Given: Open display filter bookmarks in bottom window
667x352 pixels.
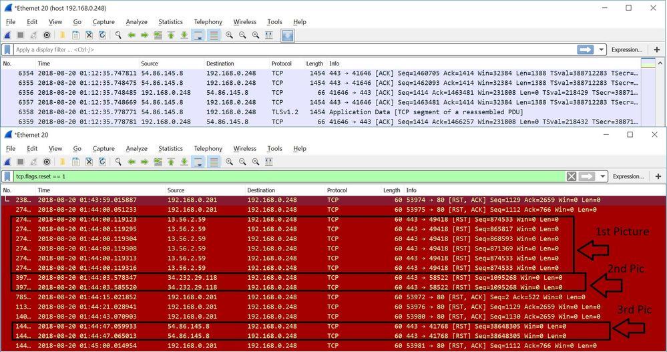Looking at the screenshot, I should 7,176.
